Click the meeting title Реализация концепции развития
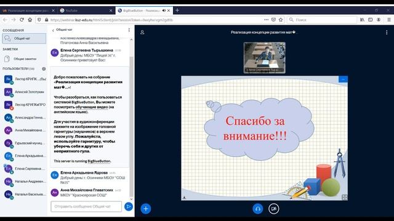The image size is (394, 221). tap(263, 33)
